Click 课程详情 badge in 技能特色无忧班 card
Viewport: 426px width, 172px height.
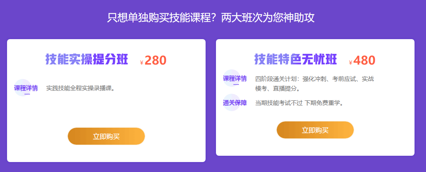235,78
